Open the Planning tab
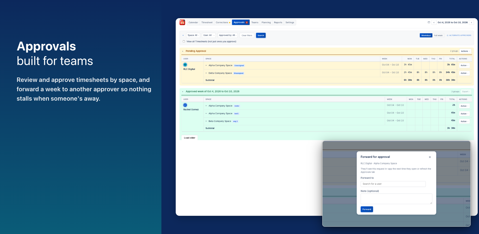Screen dimensions: 479x234 (266, 22)
